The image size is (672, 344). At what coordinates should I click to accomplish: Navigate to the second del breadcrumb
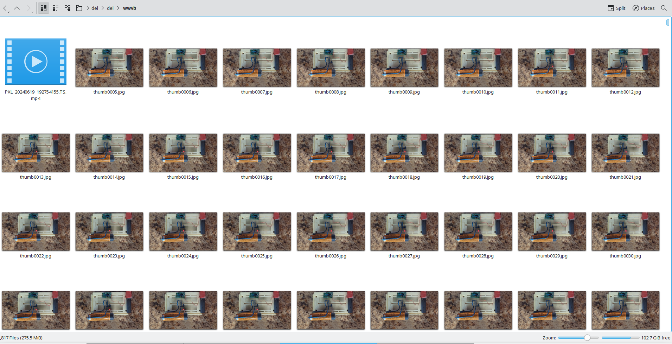(110, 8)
